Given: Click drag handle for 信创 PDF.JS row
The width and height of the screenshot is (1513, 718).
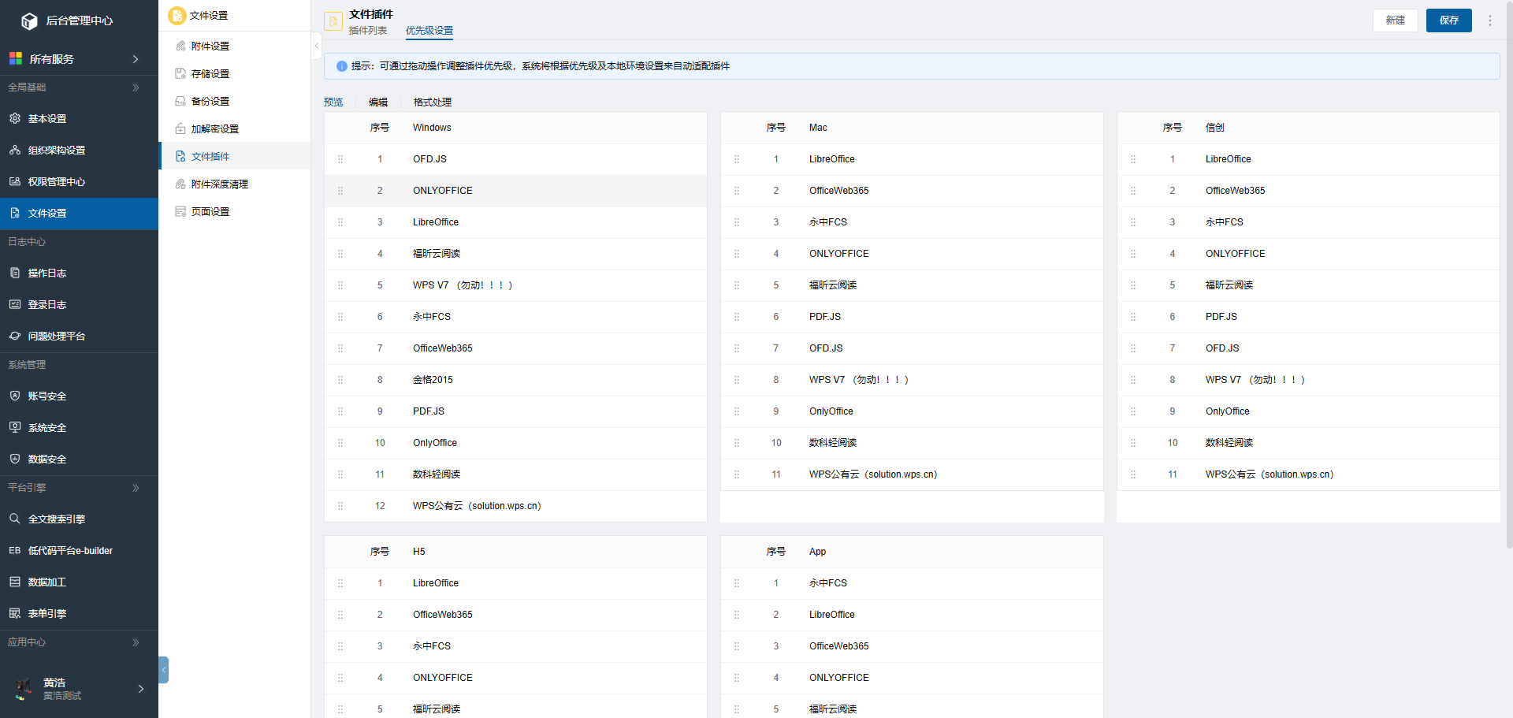Looking at the screenshot, I should click(x=1133, y=317).
